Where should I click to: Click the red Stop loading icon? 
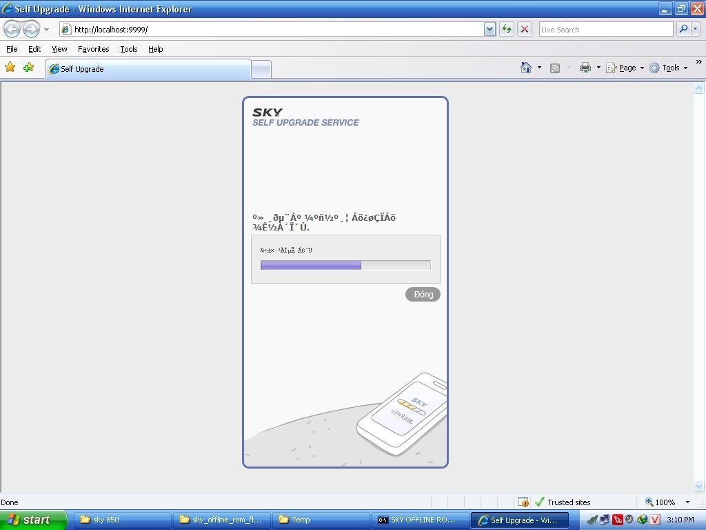pos(525,29)
